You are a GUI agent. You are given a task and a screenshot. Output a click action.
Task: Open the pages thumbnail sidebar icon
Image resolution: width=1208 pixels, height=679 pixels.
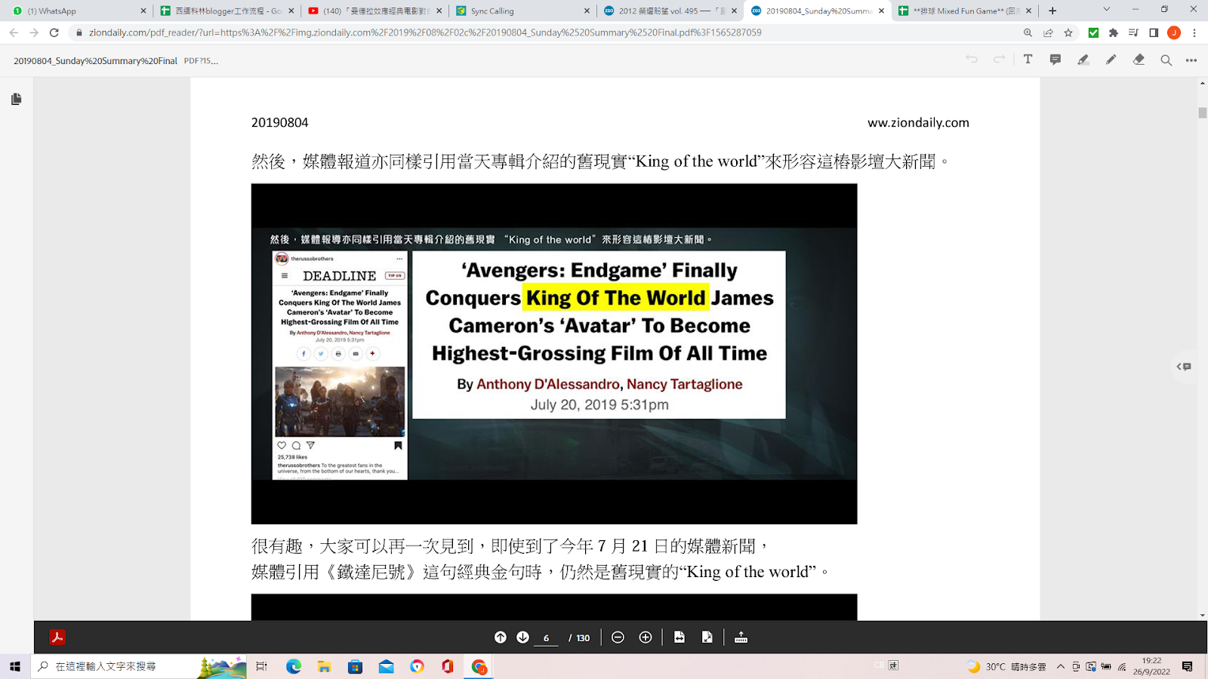[17, 99]
